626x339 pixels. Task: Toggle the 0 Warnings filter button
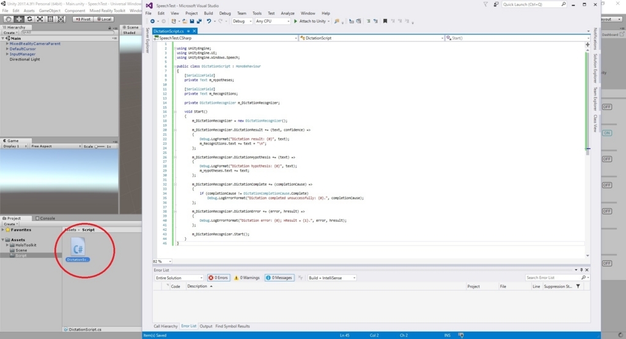[247, 277]
